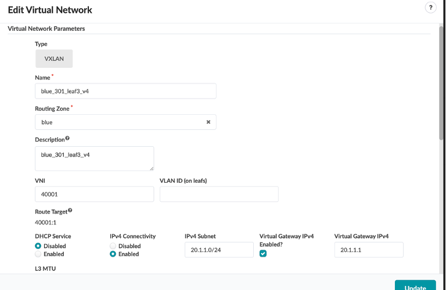Viewport: 446px width, 290px height.
Task: Click the Description textarea resize handle
Action: 151,168
